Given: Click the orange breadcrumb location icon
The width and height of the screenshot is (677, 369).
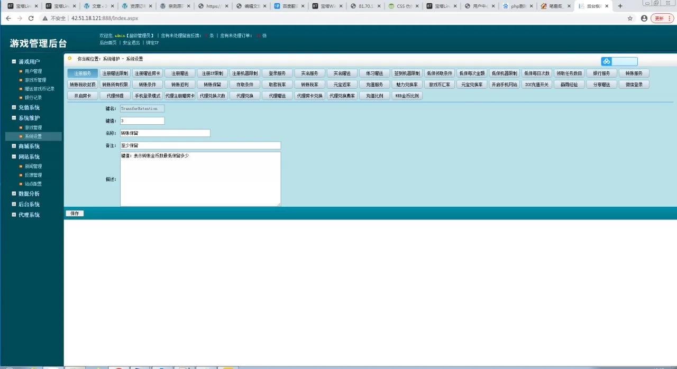Looking at the screenshot, I should pyautogui.click(x=70, y=58).
